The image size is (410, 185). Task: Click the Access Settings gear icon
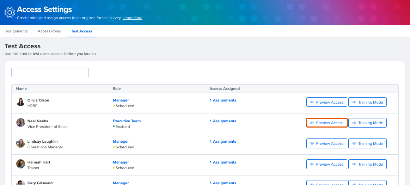tap(10, 13)
